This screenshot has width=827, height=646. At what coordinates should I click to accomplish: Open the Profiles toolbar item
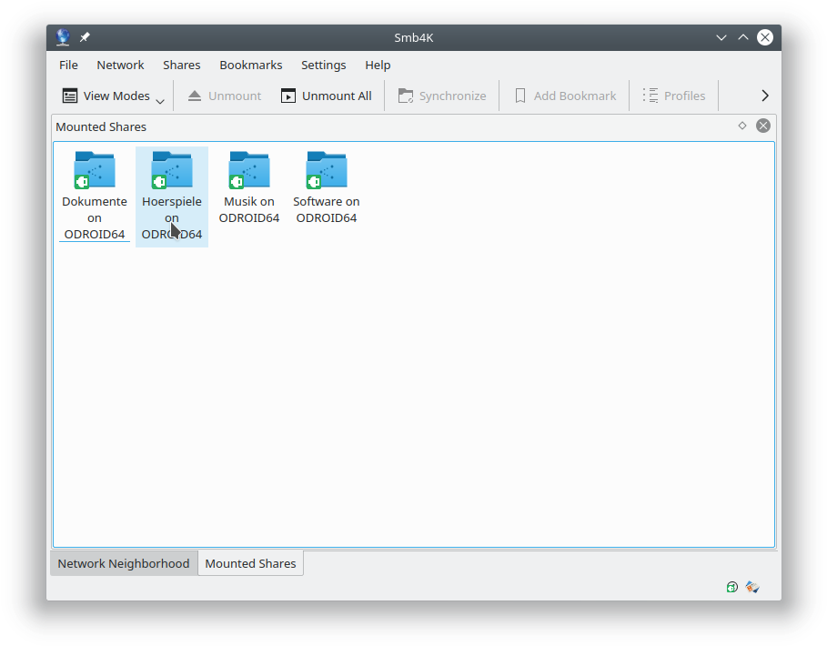coord(674,96)
